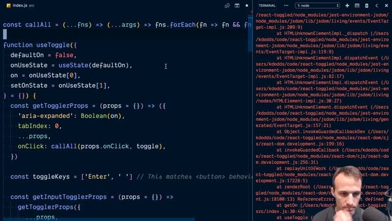Click 'toggle' argument in callAll call
Viewport: 392px width, 221px height.
click(x=148, y=146)
